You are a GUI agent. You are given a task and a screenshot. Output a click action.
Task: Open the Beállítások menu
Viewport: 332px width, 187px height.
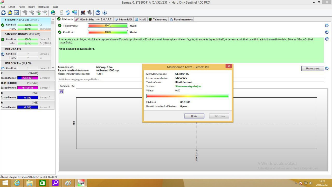coord(44,7)
